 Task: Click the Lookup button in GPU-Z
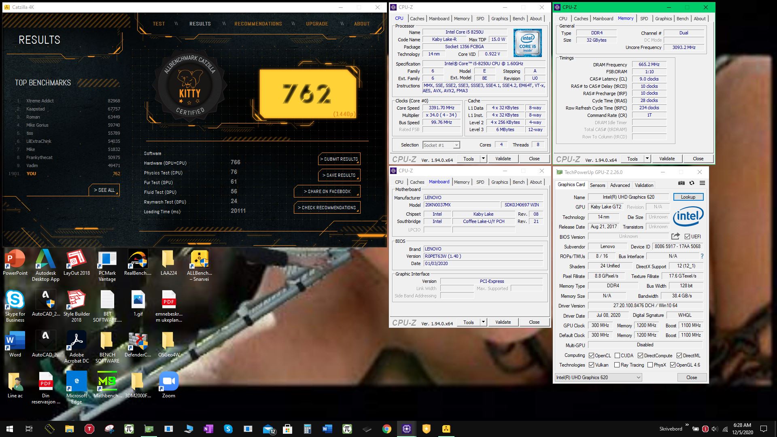tap(688, 197)
